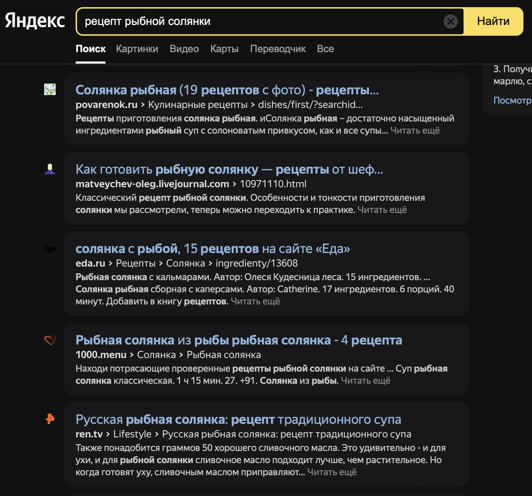Click the eda.ru domain link
Screen dimensions: 532x496
[x=90, y=263]
